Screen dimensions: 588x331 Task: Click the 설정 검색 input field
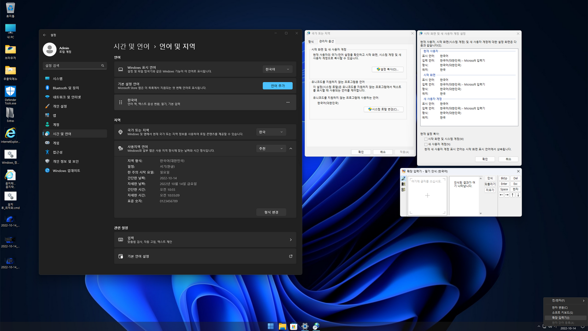pos(75,65)
